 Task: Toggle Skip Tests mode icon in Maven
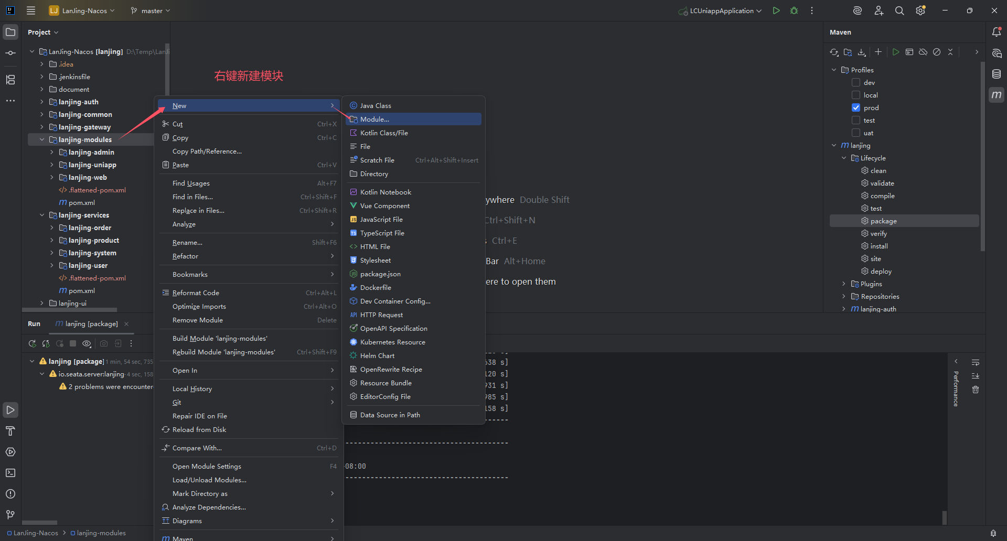click(937, 52)
